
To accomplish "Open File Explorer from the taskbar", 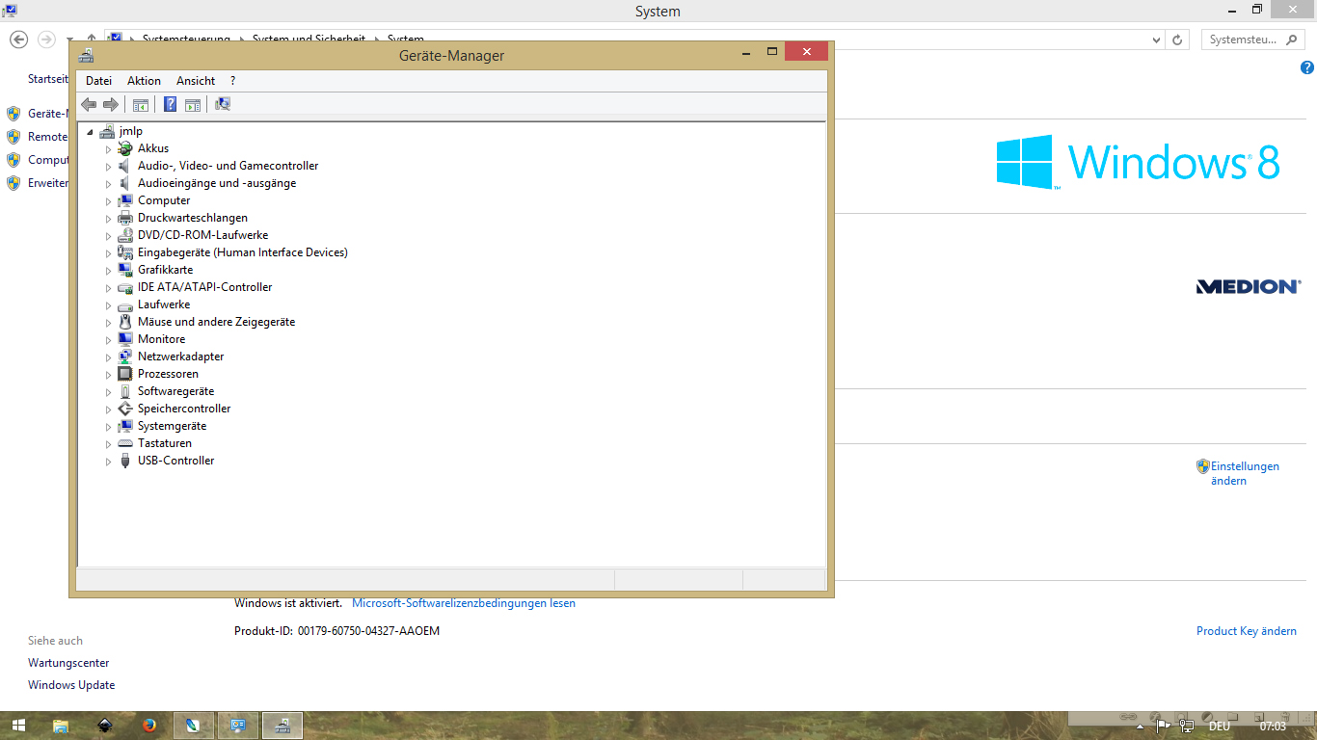I will tap(61, 726).
